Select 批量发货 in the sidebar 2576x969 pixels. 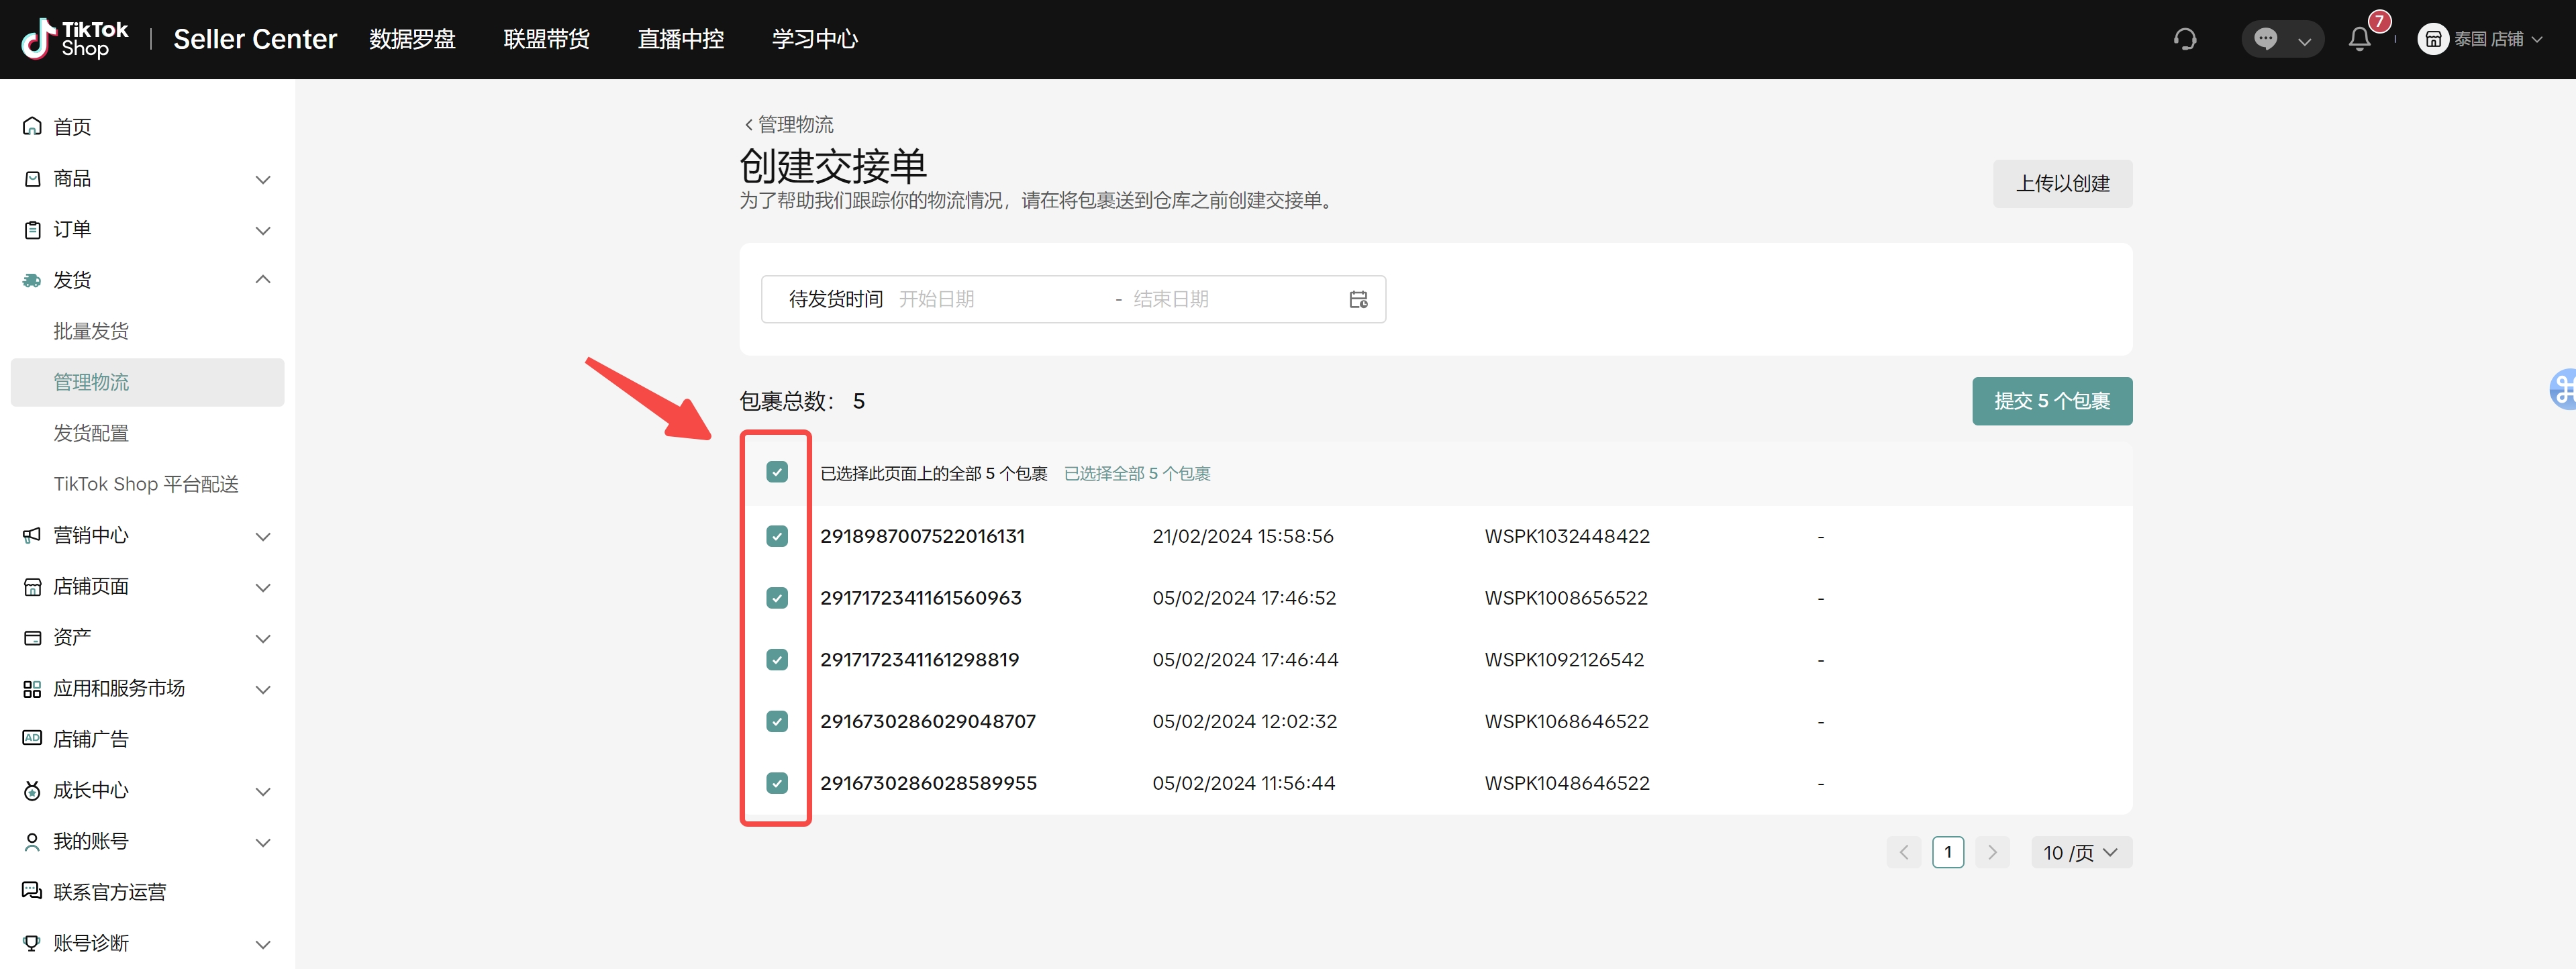[91, 331]
